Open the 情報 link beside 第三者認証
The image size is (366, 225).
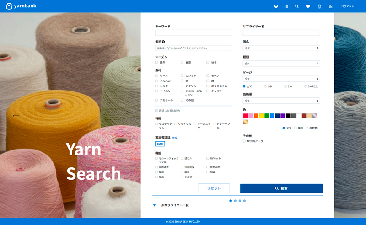pos(174,138)
